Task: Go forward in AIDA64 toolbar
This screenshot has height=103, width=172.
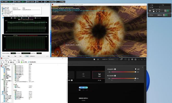Action: click(4, 62)
